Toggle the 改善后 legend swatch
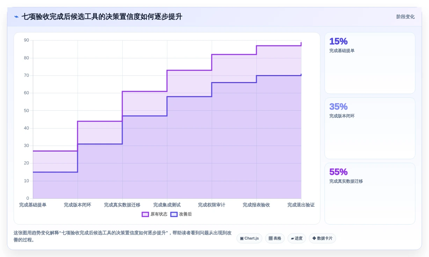 174,214
